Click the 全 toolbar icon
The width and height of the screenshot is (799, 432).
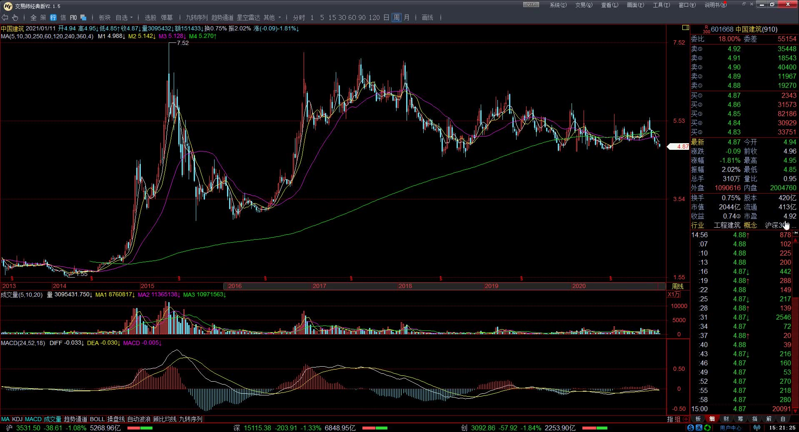(33, 17)
